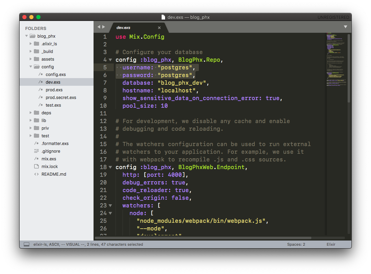Viewport: 371px width, 274px height.
Task: Click the vertical scrollbar thumb
Action: coord(349,68)
